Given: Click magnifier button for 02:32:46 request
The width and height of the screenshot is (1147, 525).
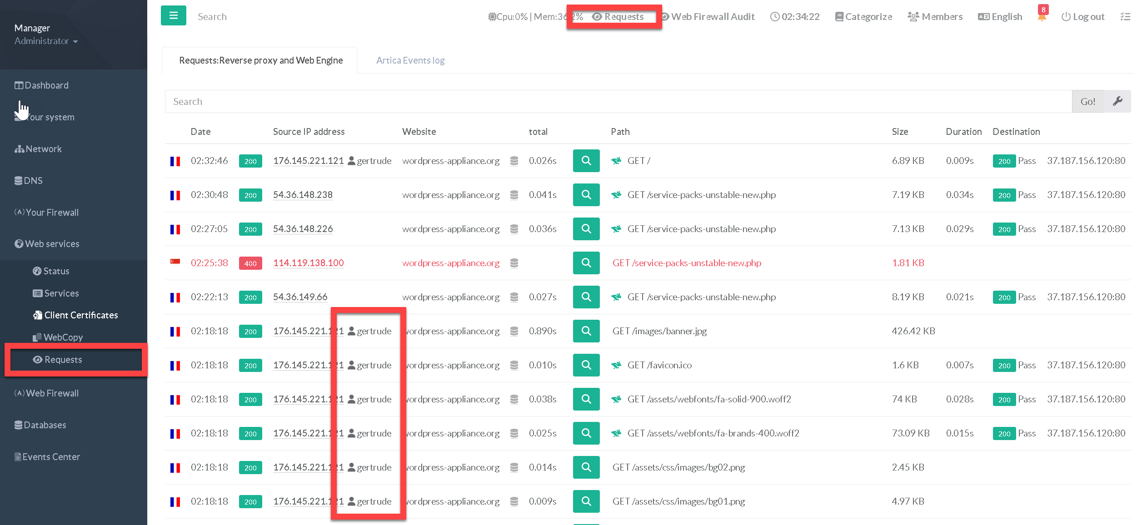Looking at the screenshot, I should [586, 161].
